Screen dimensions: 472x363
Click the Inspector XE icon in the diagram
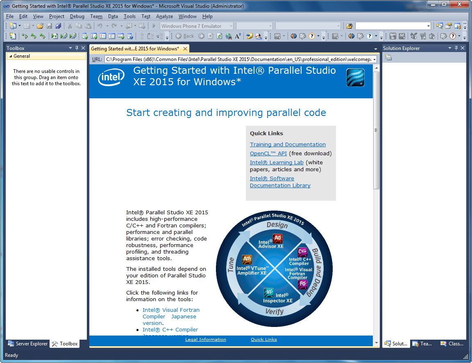[x=268, y=293]
